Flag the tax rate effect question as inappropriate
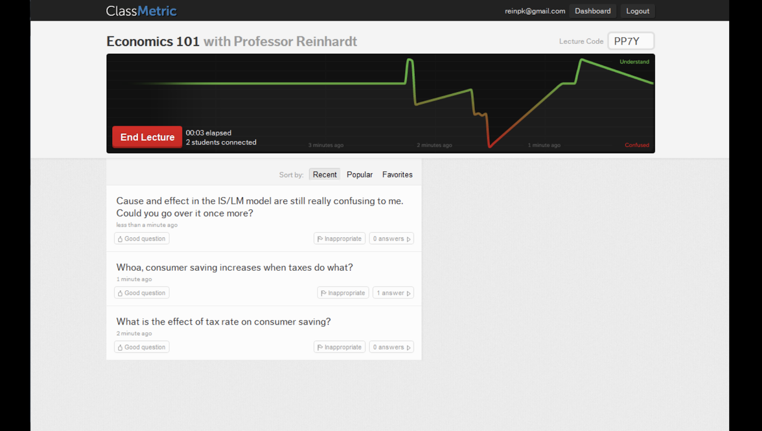This screenshot has width=762, height=431. (x=340, y=347)
